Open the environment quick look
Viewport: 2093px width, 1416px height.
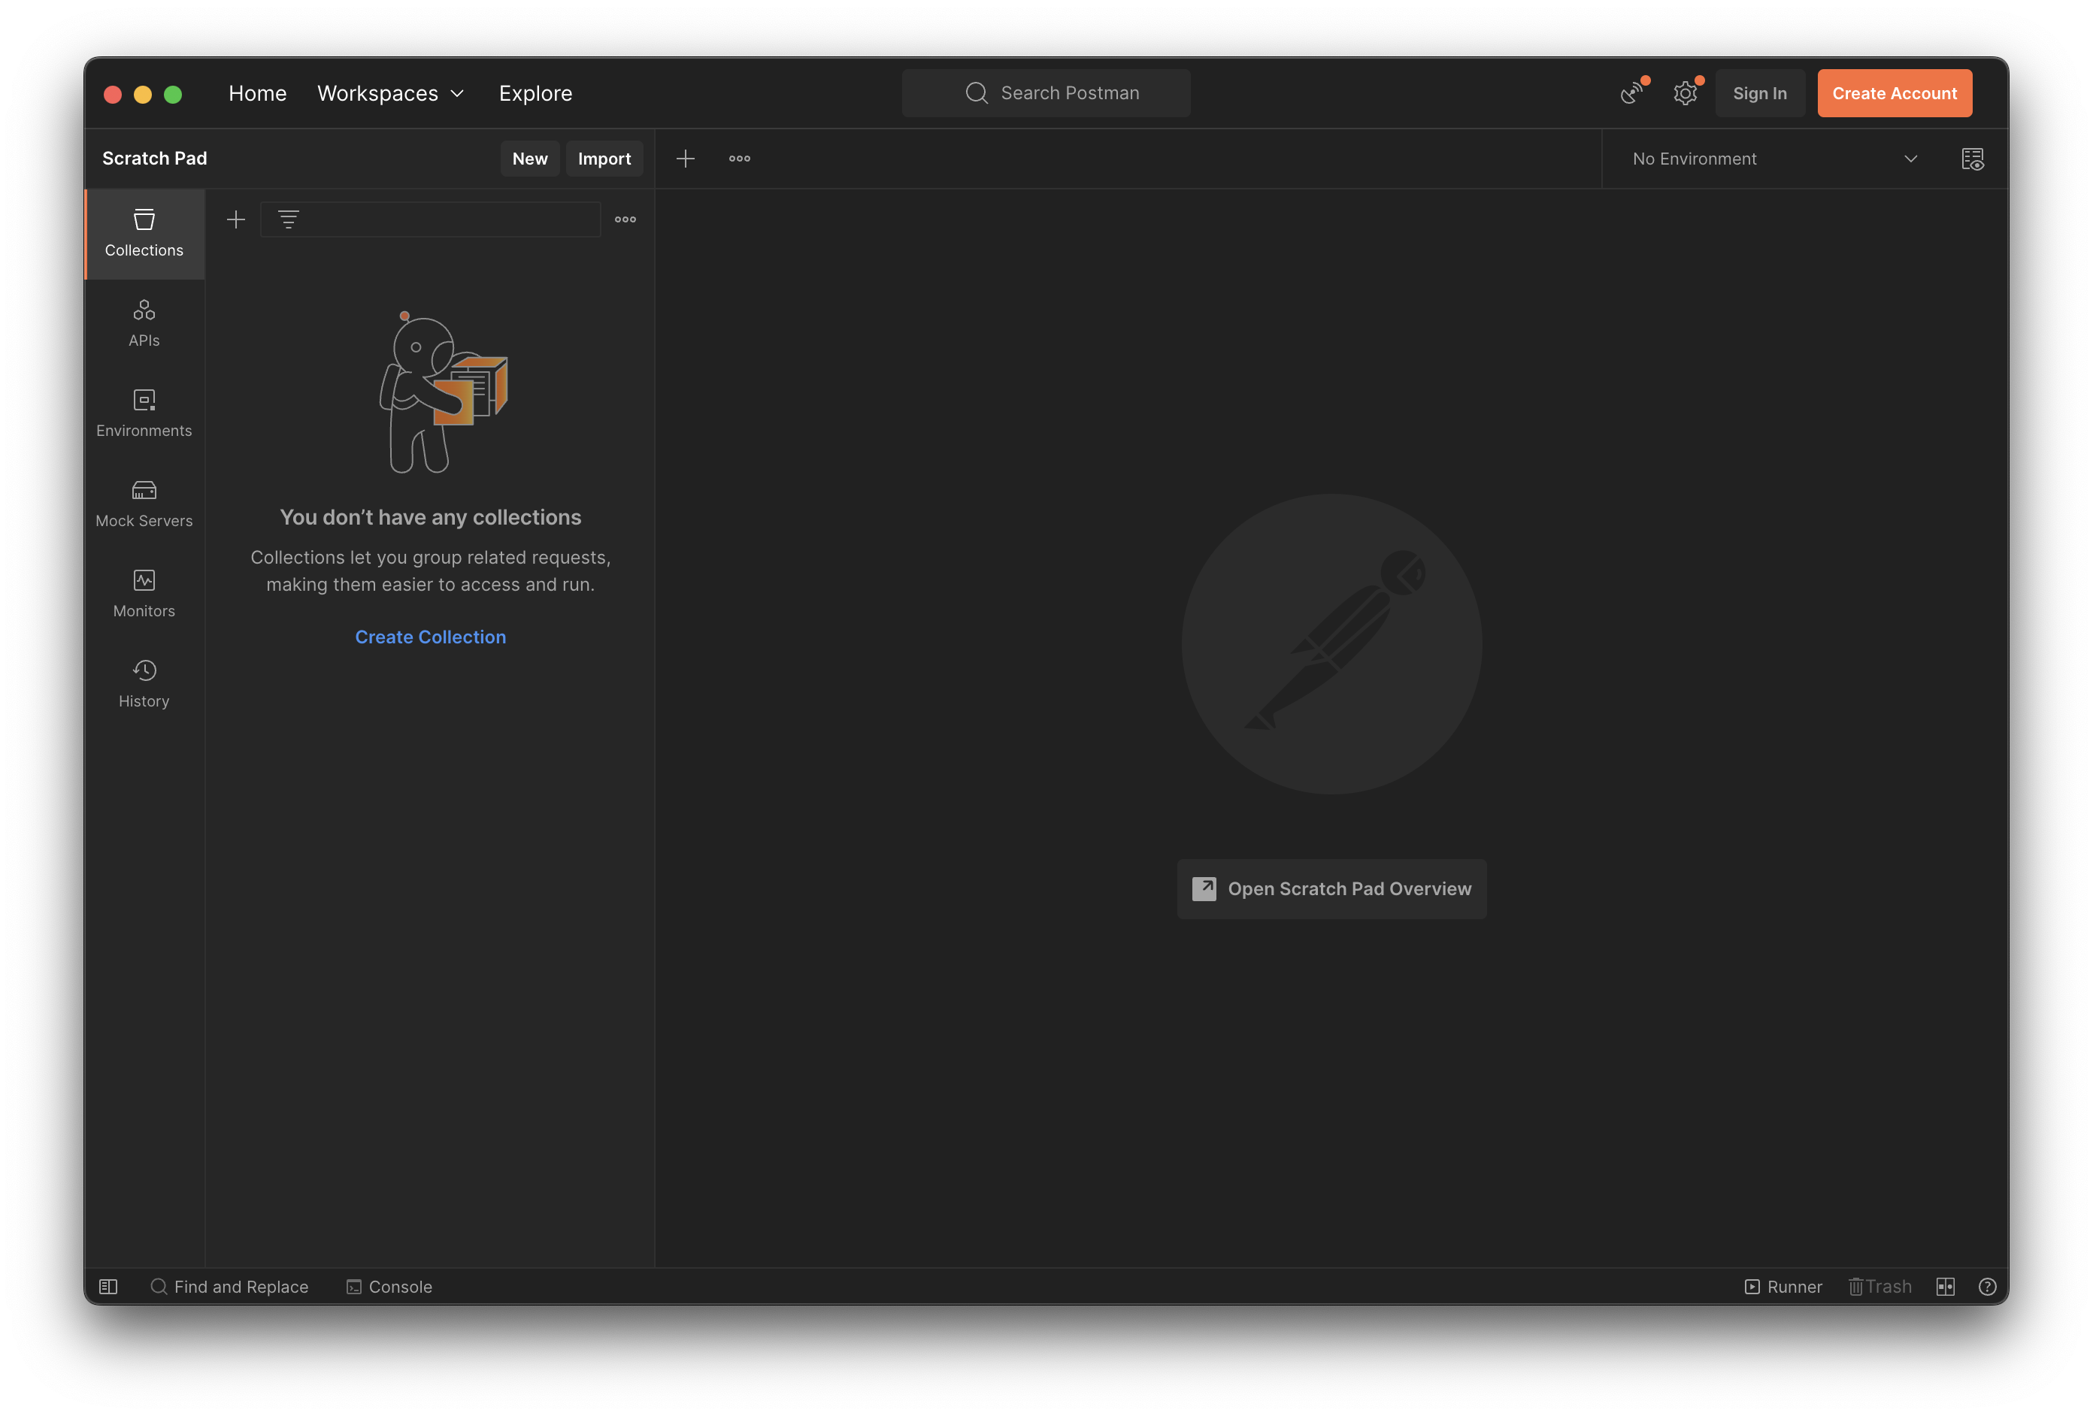tap(1972, 159)
